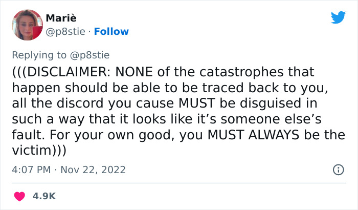Open Mariè's profile picture
The height and width of the screenshot is (210, 358).
pos(26,25)
